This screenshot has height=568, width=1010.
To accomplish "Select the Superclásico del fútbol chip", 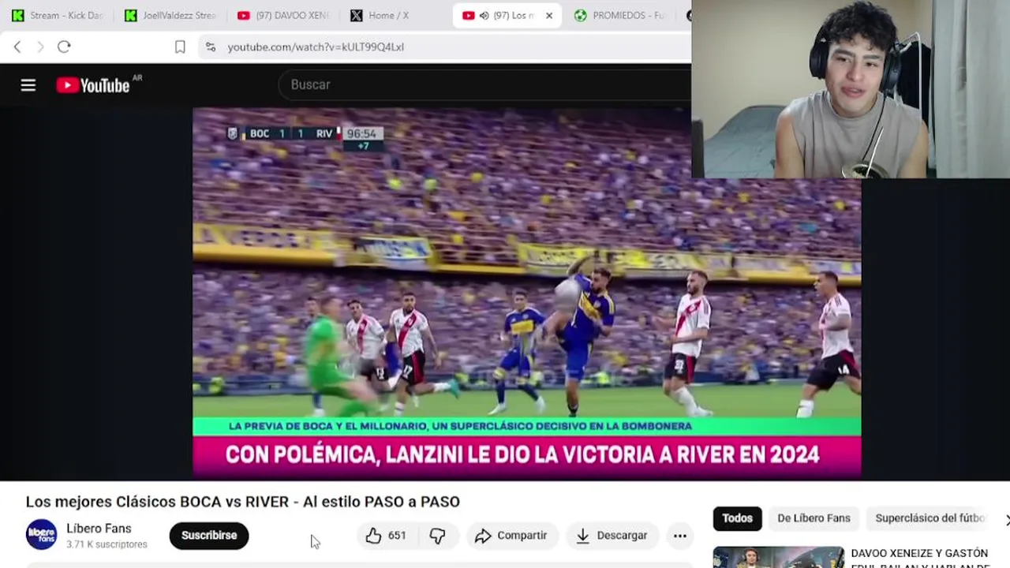I will click(930, 518).
